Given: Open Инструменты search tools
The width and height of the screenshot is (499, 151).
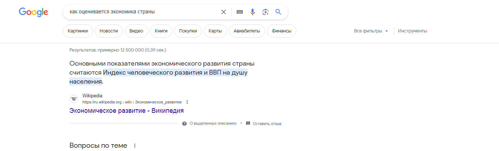Looking at the screenshot, I should coord(413,31).
